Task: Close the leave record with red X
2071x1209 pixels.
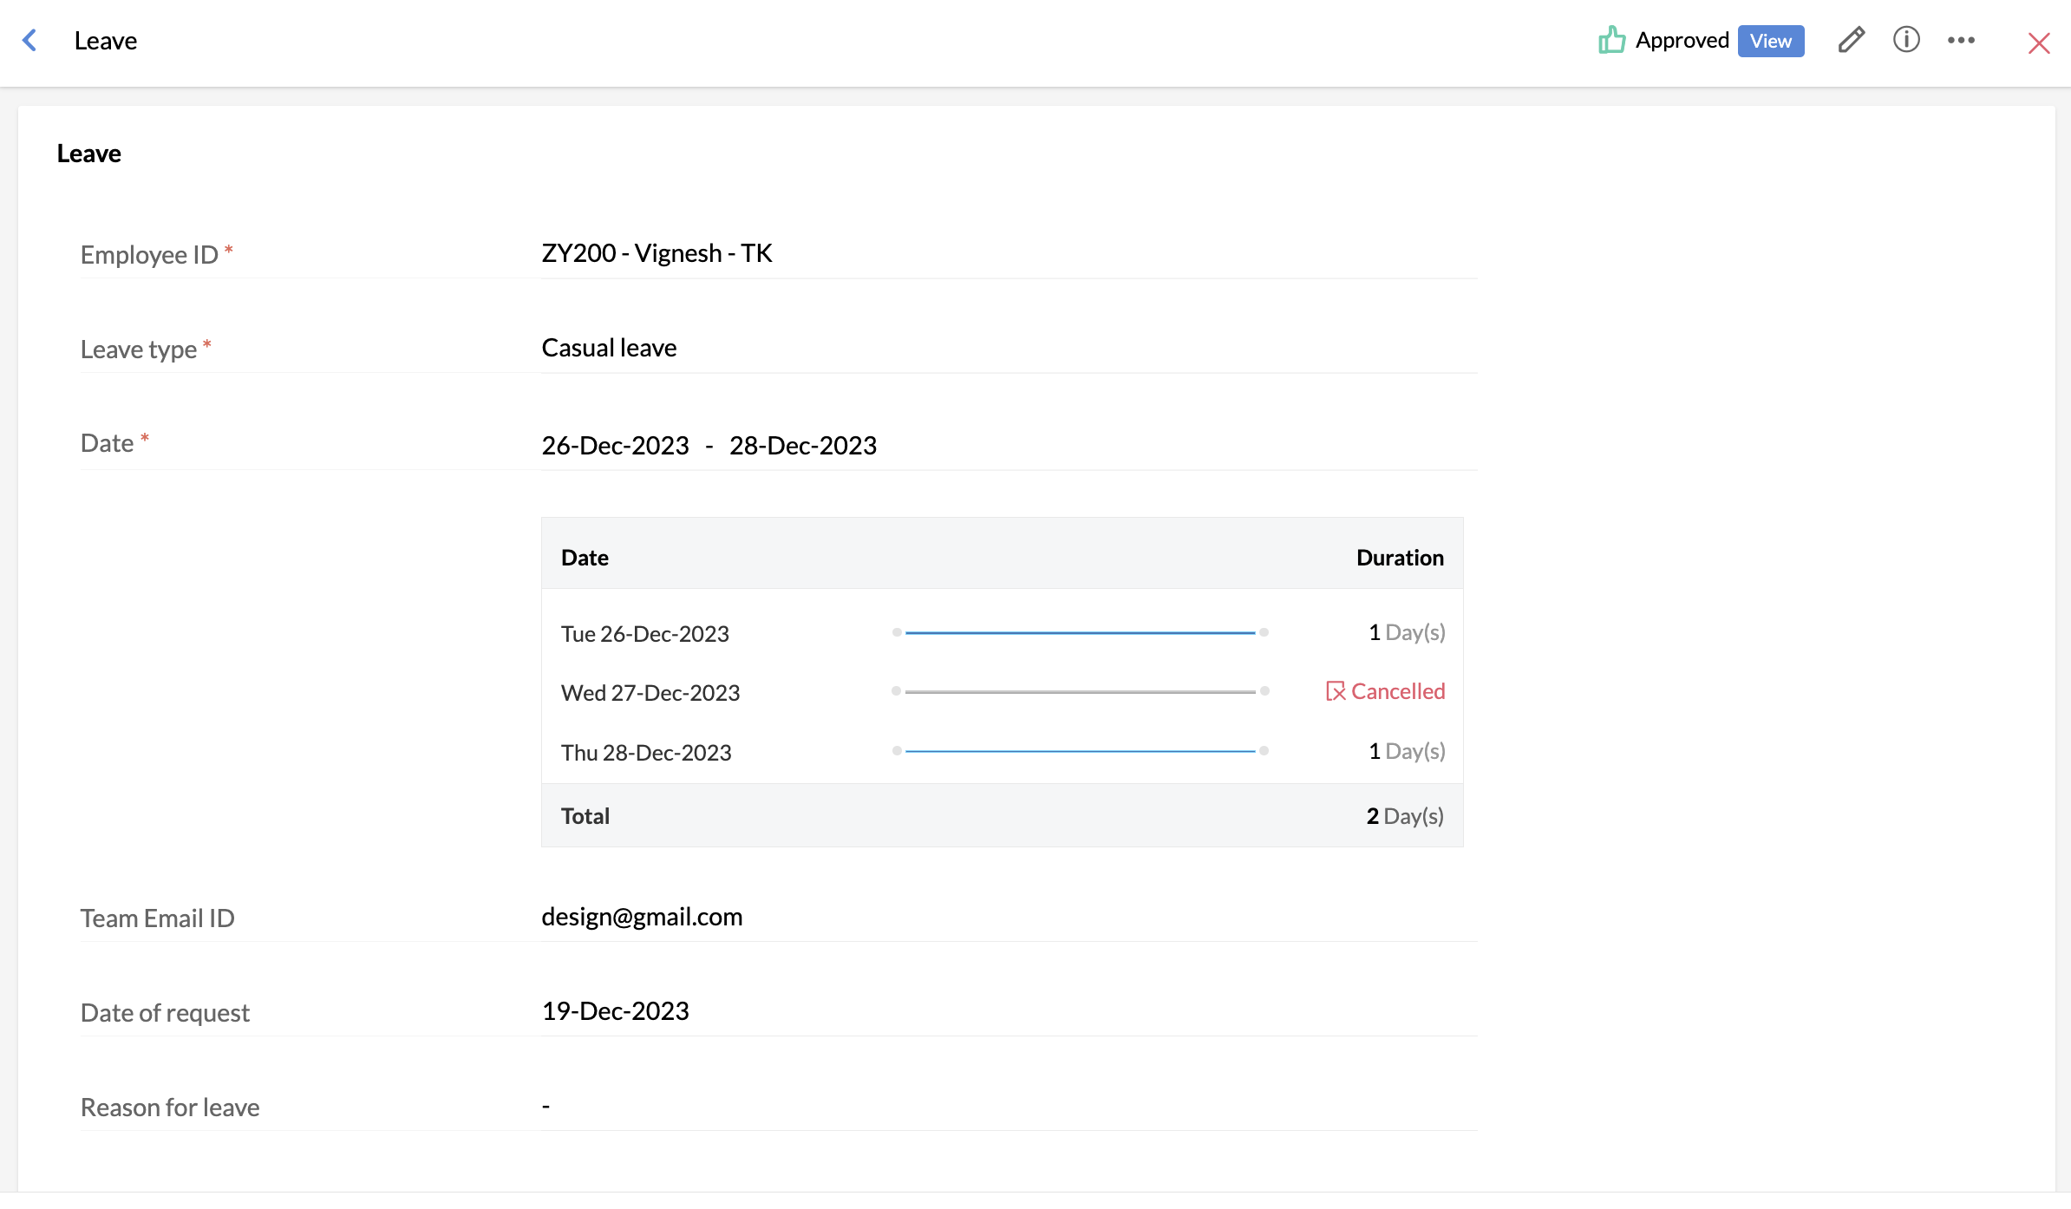Action: pyautogui.click(x=2039, y=42)
